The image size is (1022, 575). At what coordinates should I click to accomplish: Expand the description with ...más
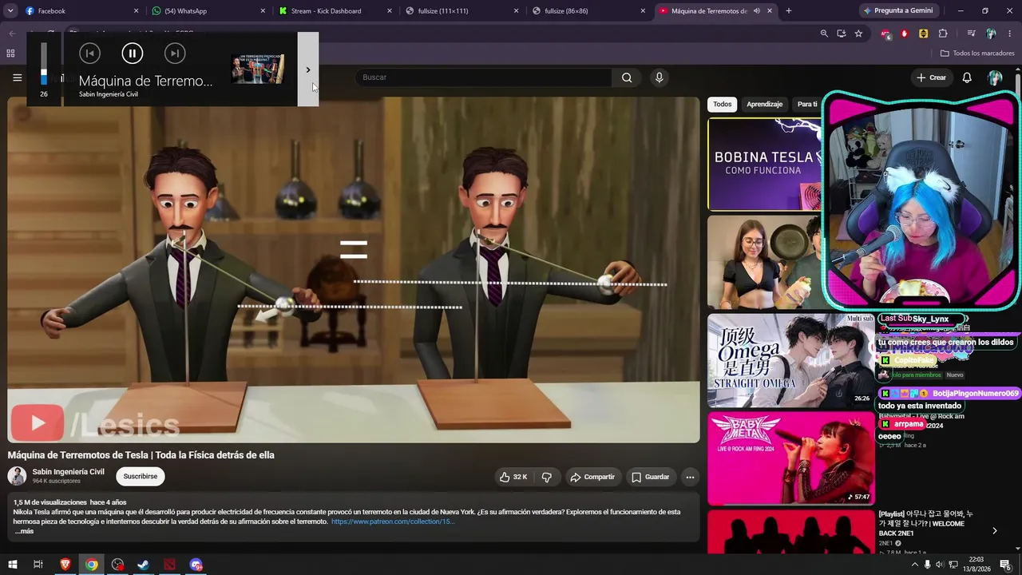point(24,531)
